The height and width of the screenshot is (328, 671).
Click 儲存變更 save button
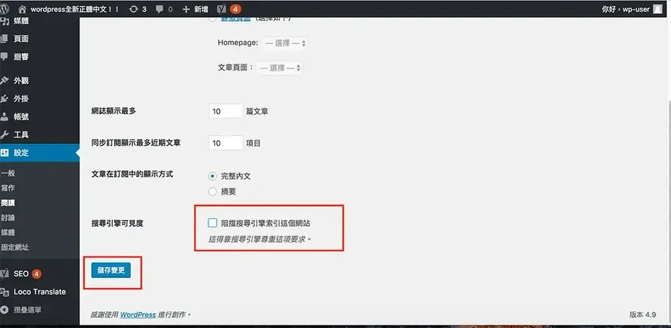pos(111,270)
